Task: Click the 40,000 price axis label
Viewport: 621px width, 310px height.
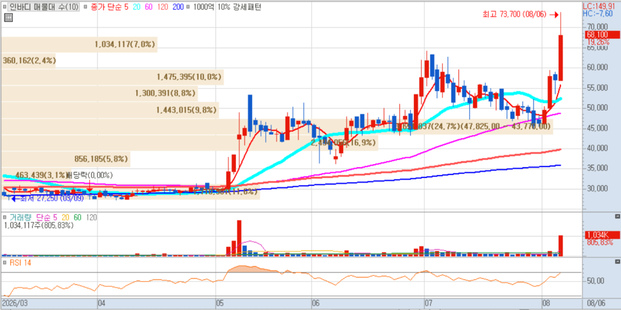Action: coord(598,148)
